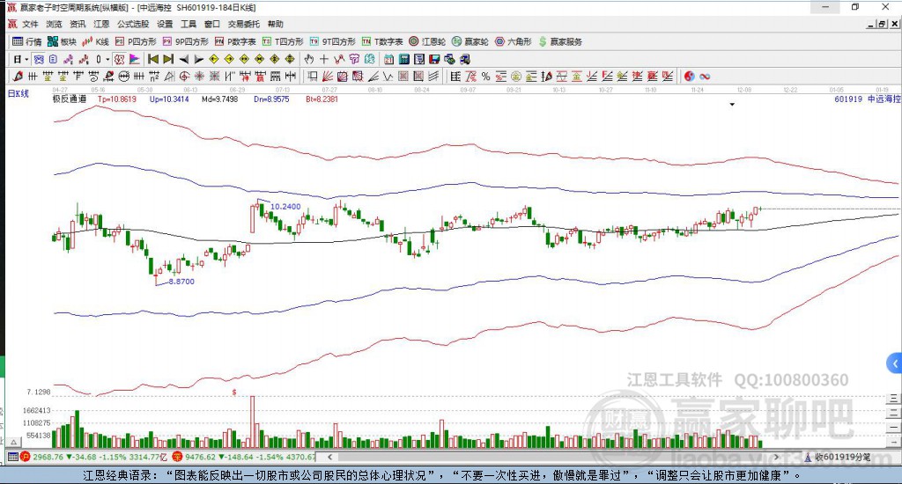Click the circled 金 coin icon

coord(516,76)
